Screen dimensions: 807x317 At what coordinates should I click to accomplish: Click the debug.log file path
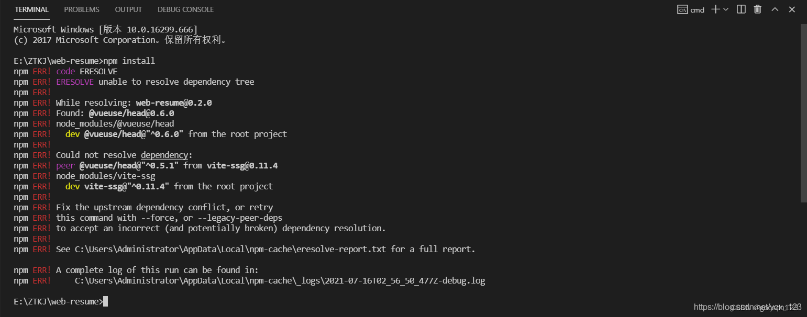(x=279, y=280)
